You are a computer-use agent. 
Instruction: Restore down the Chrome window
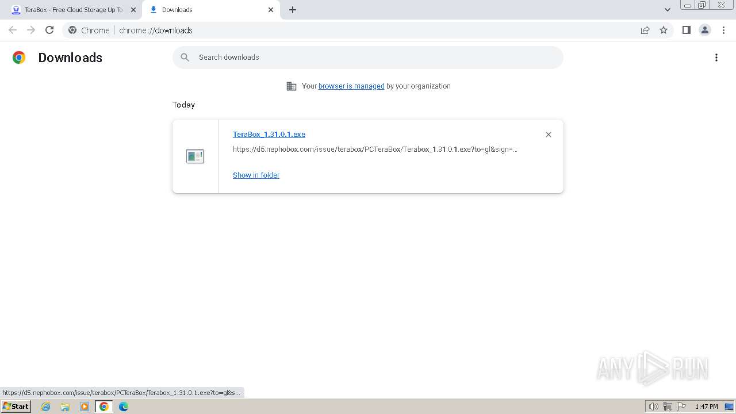[702, 5]
